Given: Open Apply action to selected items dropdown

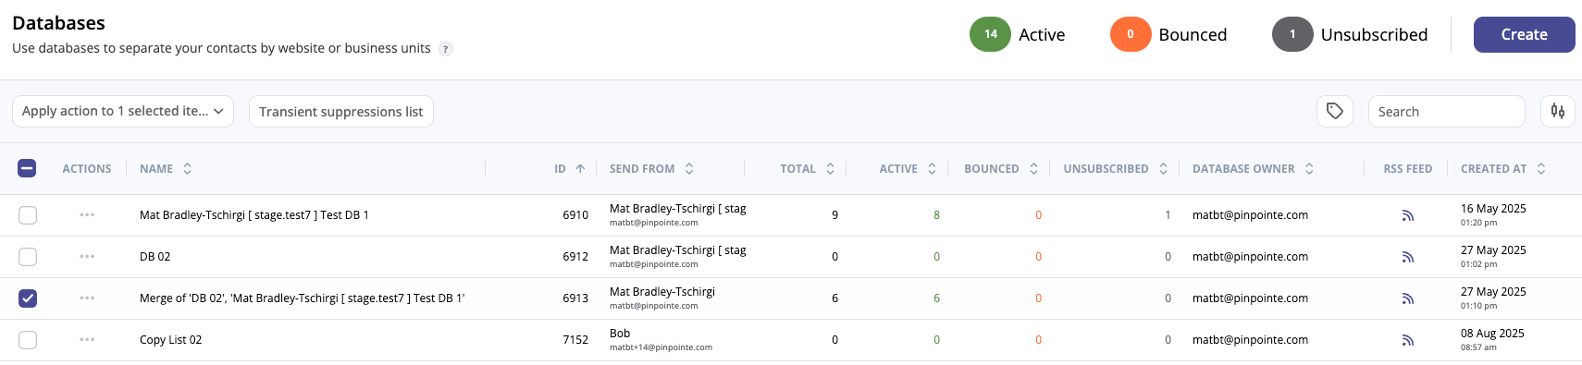Looking at the screenshot, I should (x=123, y=111).
